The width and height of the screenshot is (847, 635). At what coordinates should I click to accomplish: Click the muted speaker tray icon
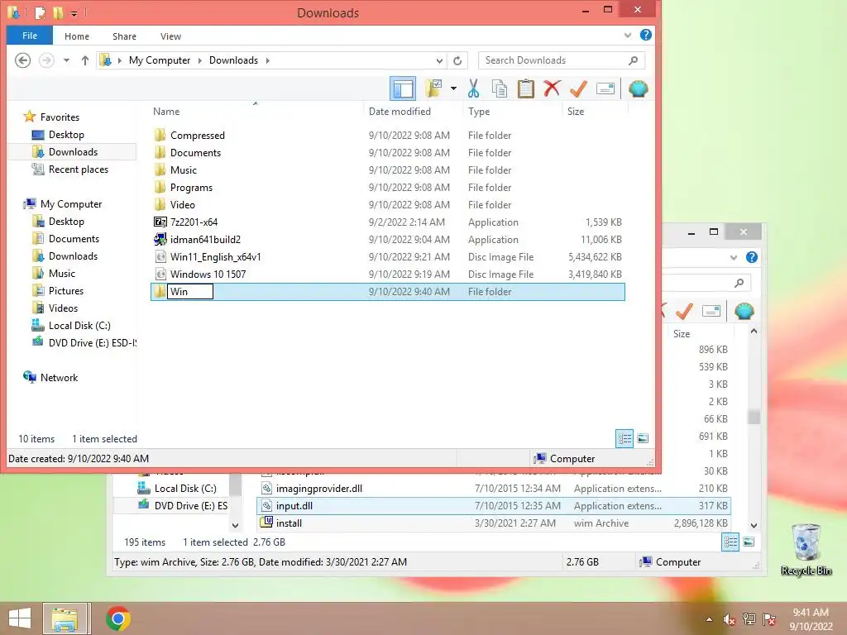point(730,619)
